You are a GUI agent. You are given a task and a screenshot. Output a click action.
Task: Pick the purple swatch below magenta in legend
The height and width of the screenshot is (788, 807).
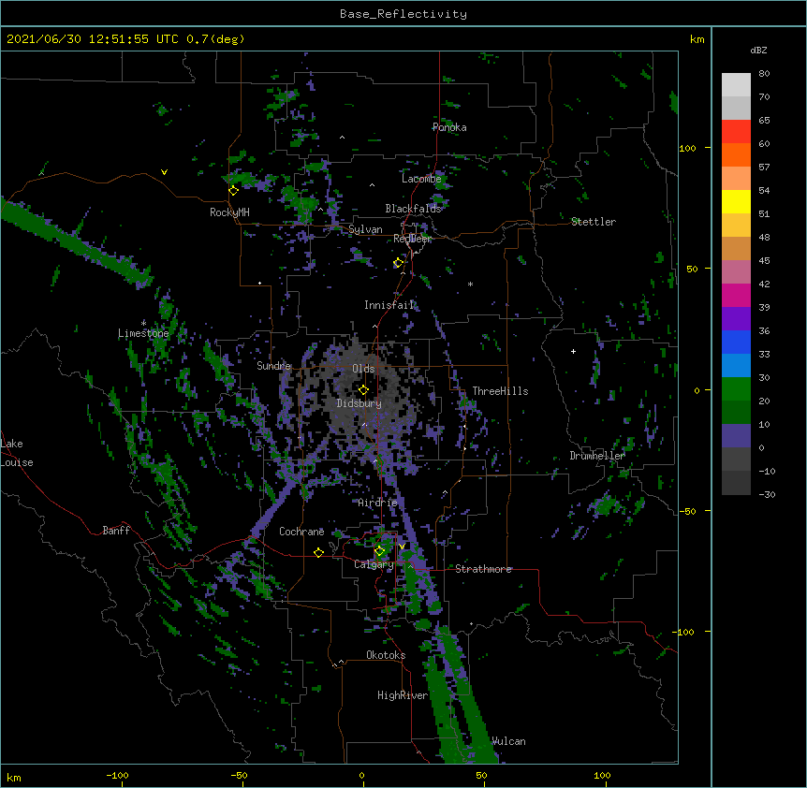[x=736, y=319]
